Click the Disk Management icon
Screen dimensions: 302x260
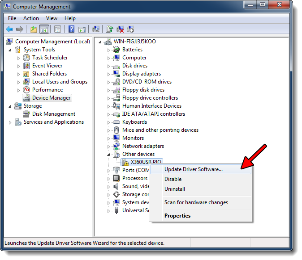26,114
